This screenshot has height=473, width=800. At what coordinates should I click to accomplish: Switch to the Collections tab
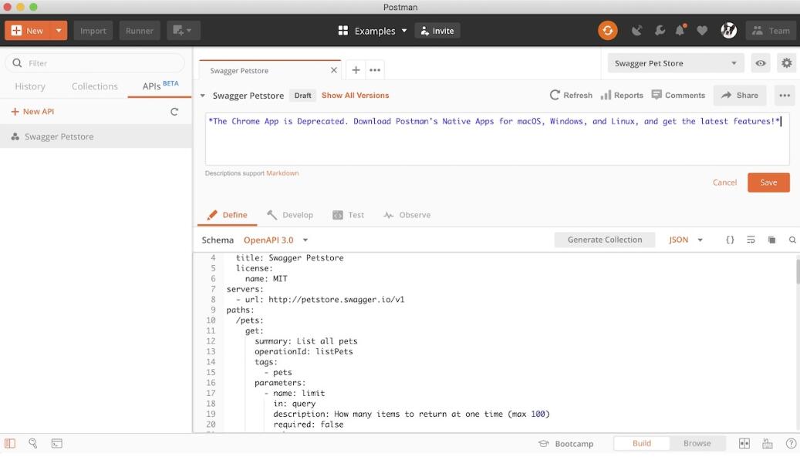[95, 86]
